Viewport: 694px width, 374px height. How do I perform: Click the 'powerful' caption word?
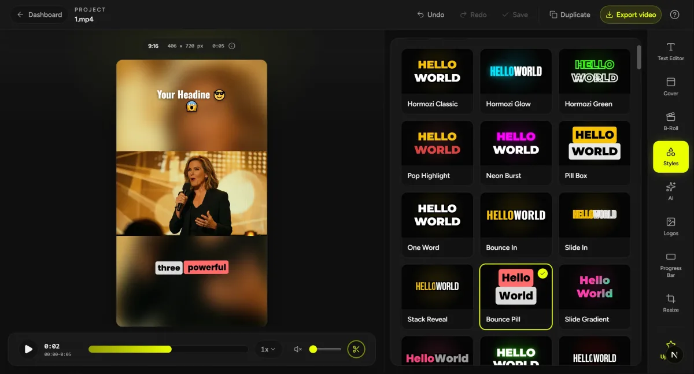(x=206, y=267)
